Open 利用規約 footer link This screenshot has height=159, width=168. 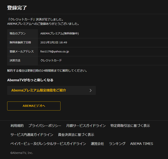pyautogui.click(x=17, y=125)
